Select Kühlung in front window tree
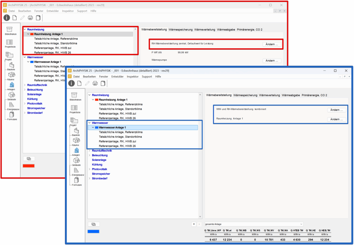Image resolution: width=354 pixels, height=245 pixels. click(x=97, y=165)
